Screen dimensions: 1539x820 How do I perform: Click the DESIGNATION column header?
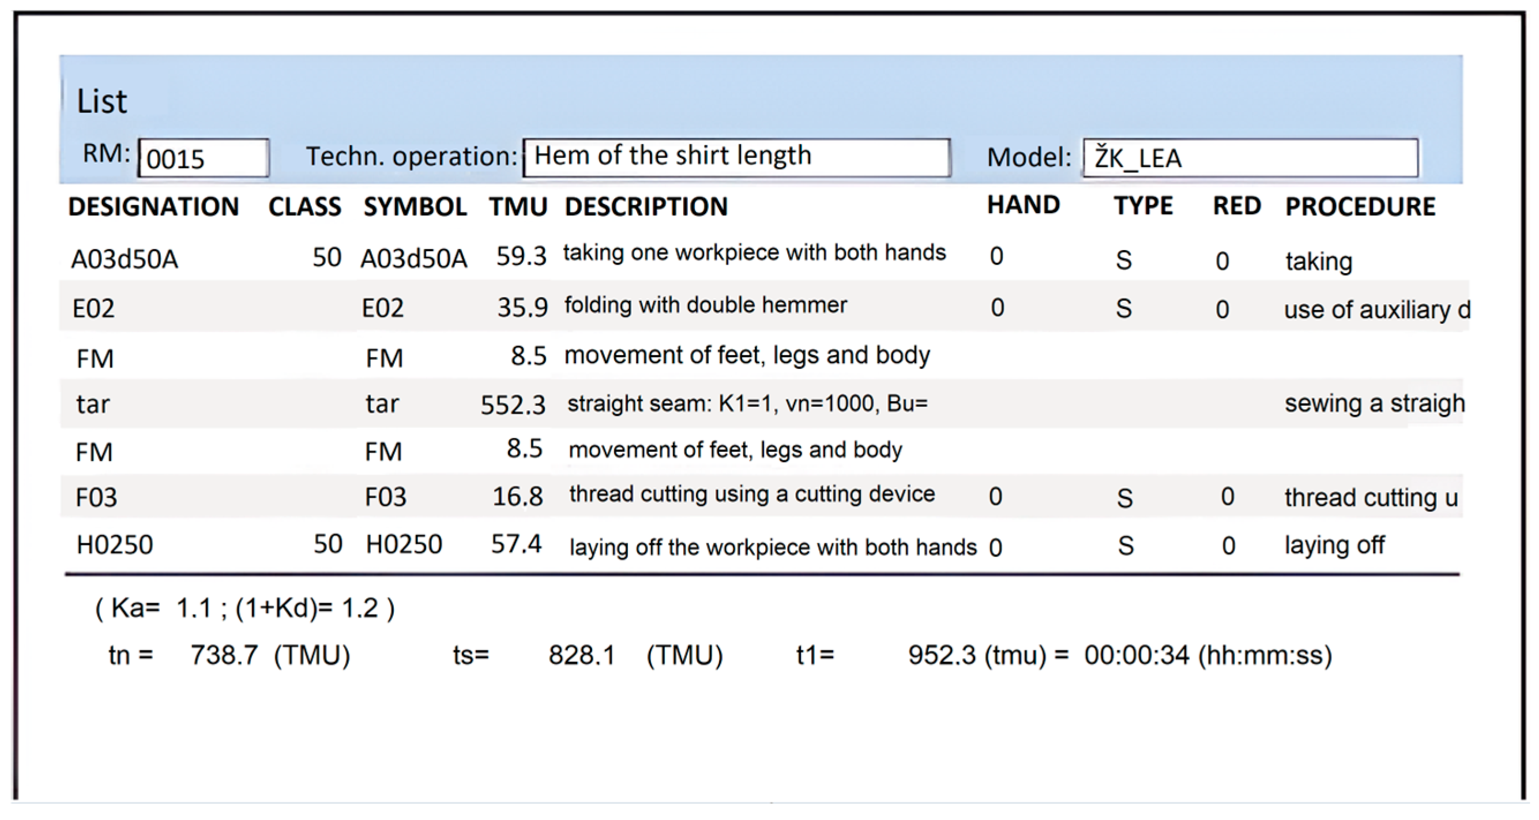point(153,207)
